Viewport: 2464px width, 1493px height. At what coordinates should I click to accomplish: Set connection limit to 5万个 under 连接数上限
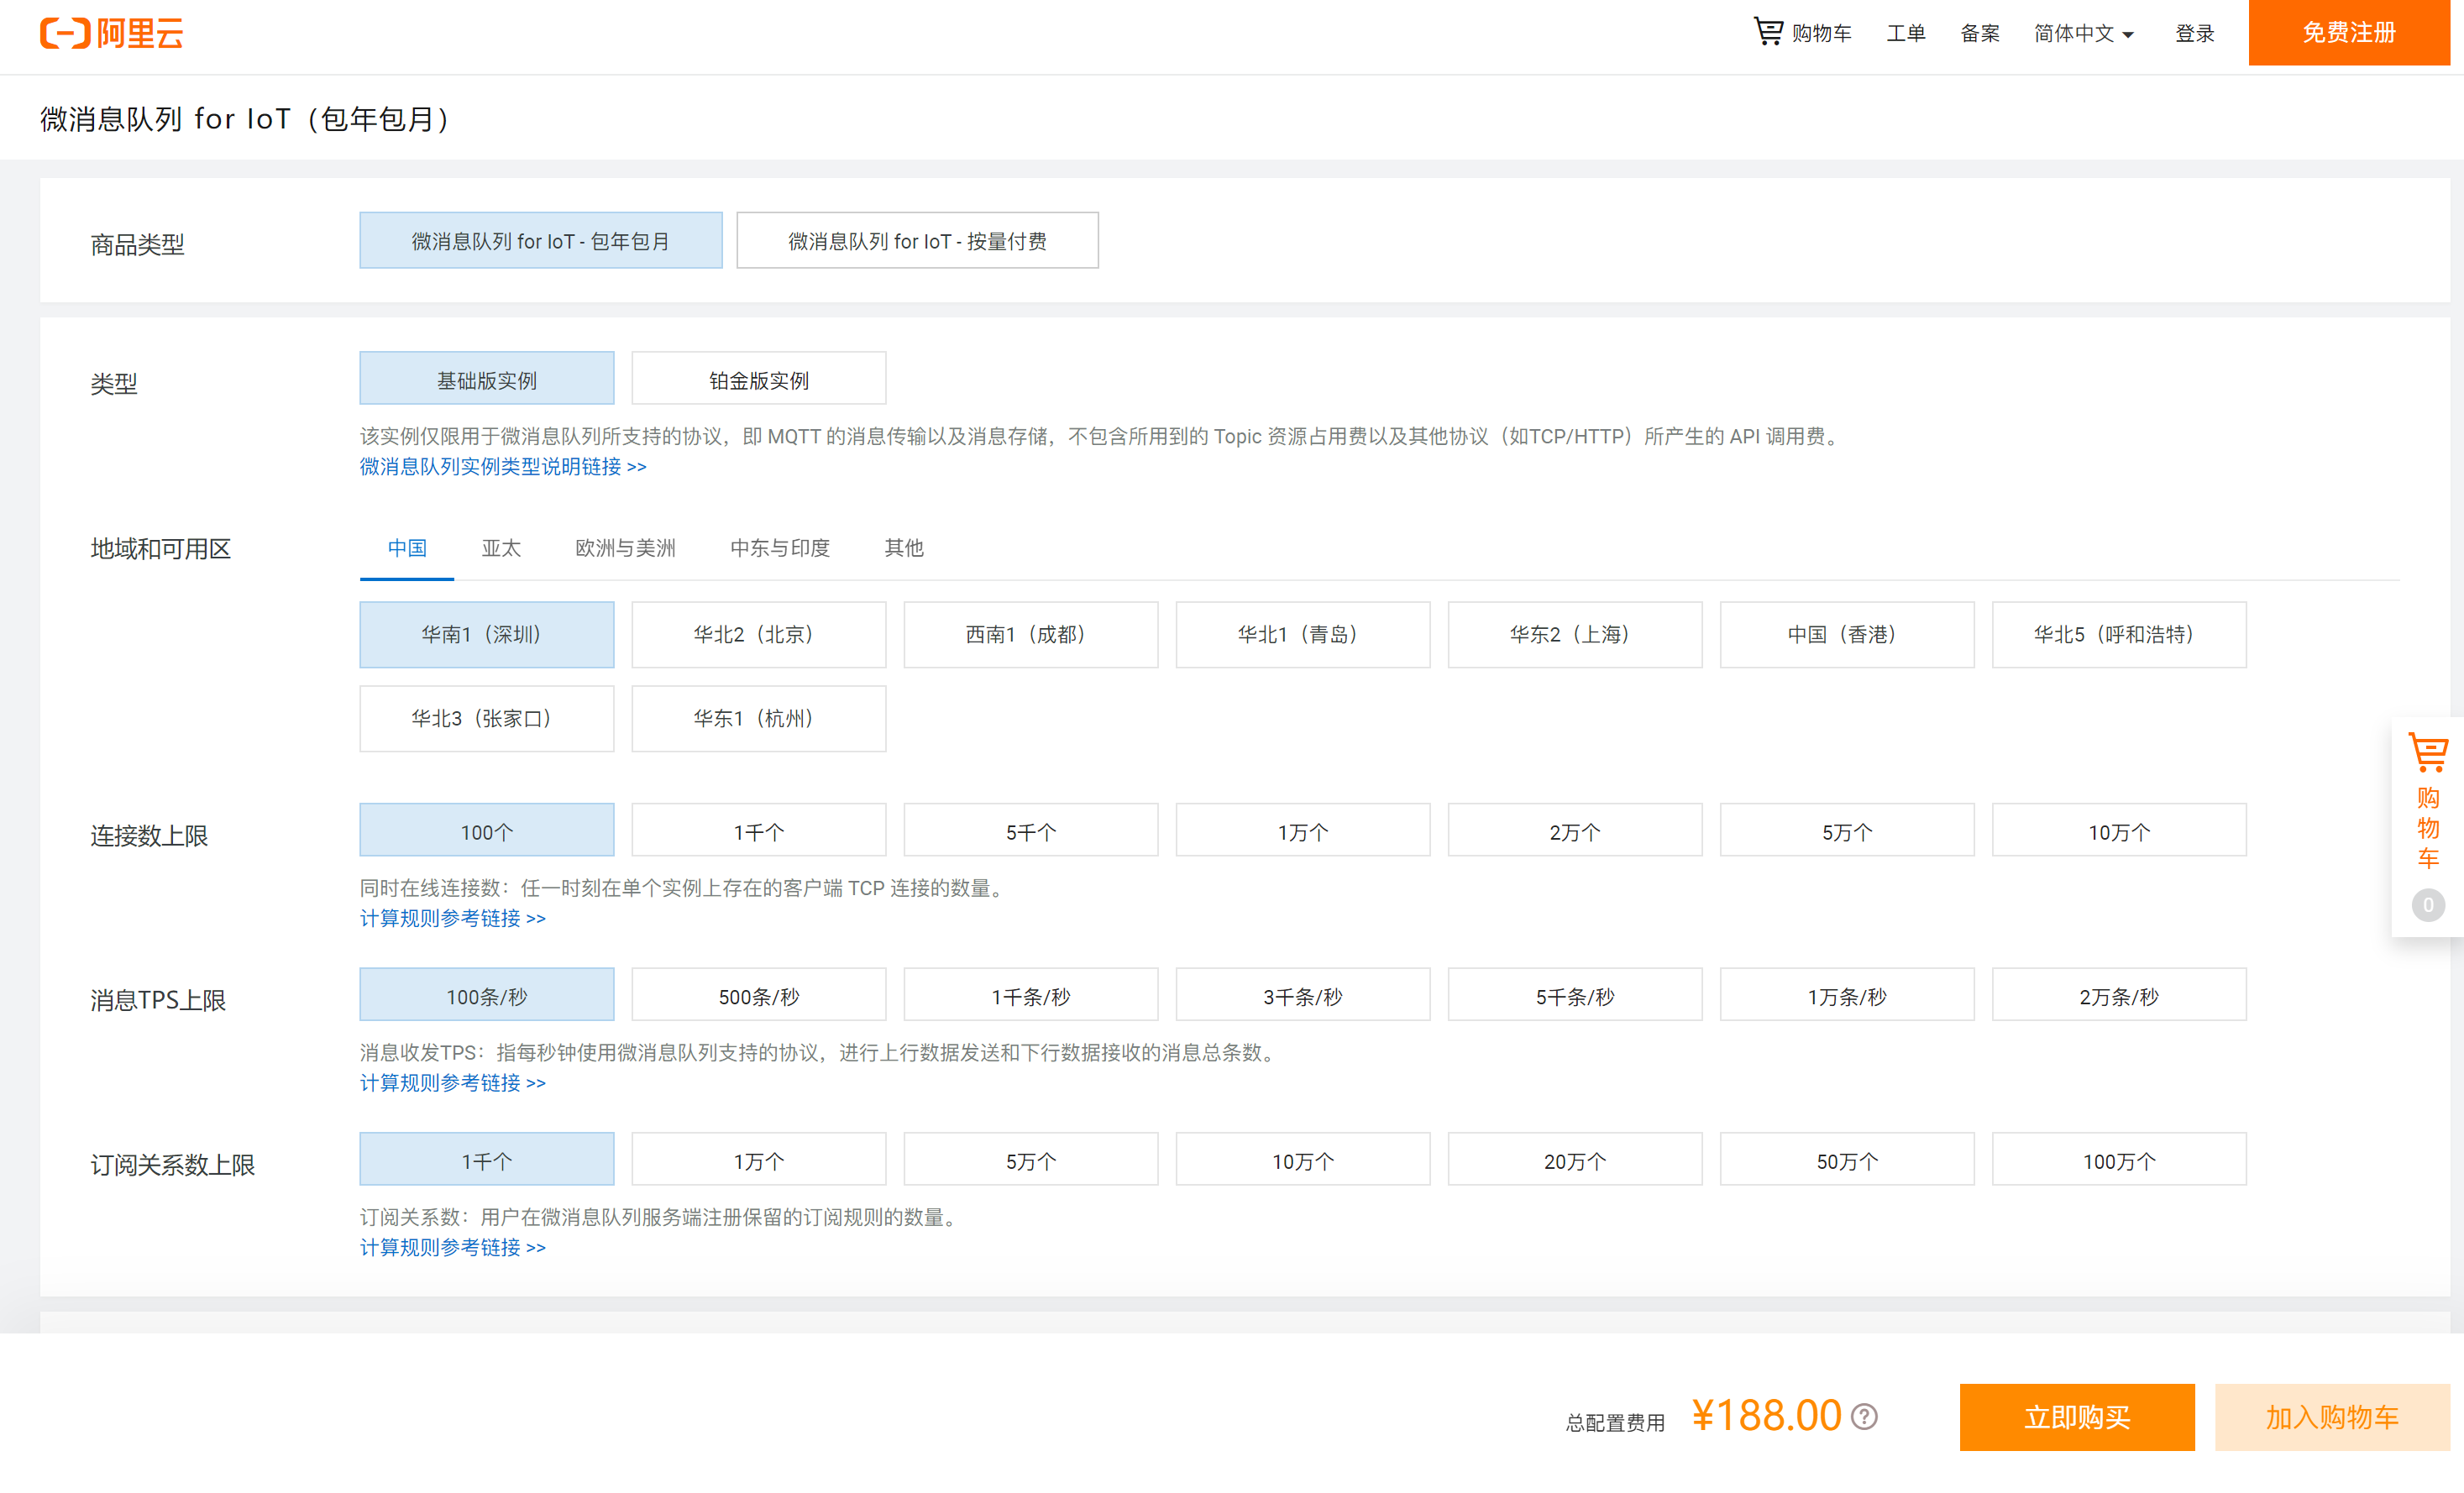[x=1846, y=831]
